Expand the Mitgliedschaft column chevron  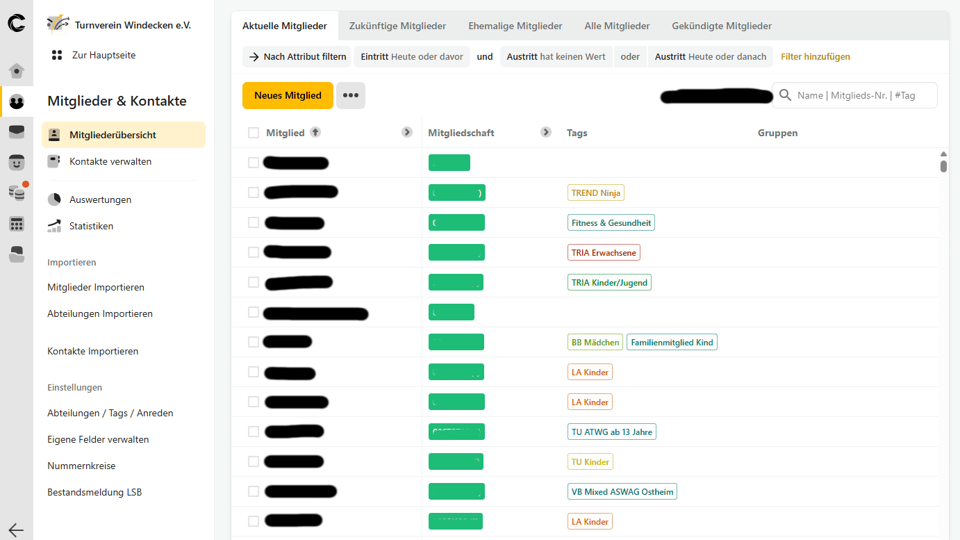[546, 132]
